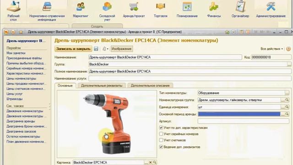Viewport: 293px width, 165px height.
Task: Click the back navigation arrow in title bar
Action: coord(13,32)
